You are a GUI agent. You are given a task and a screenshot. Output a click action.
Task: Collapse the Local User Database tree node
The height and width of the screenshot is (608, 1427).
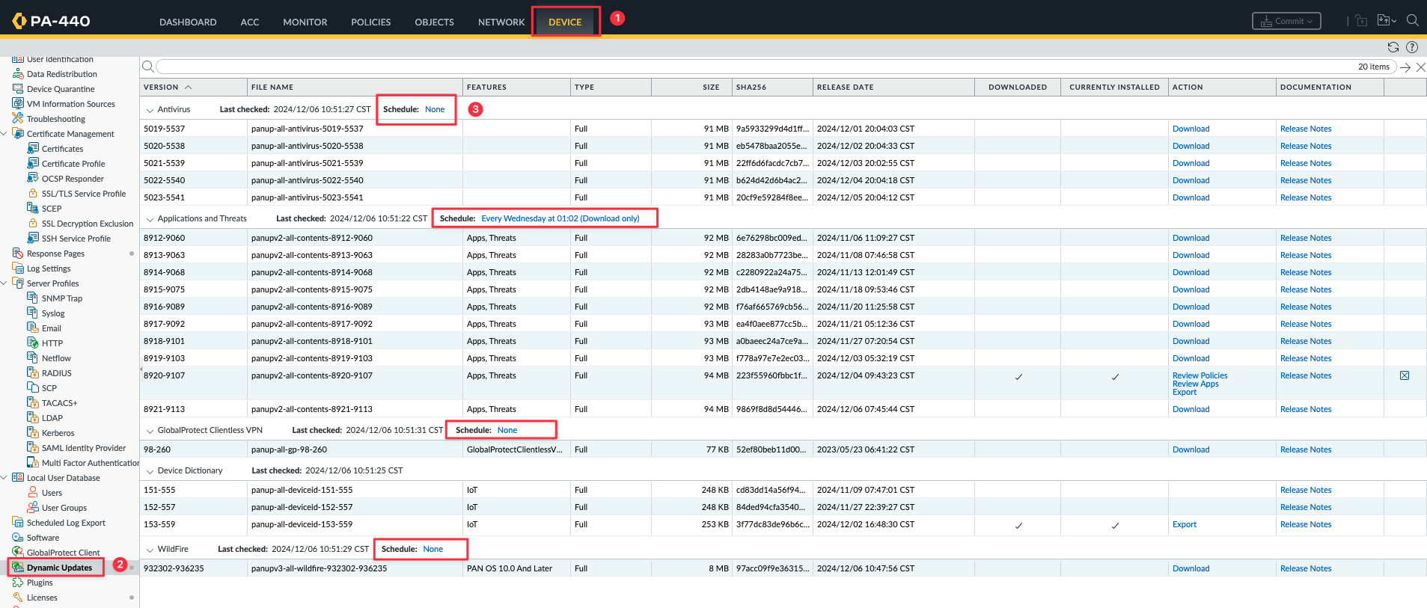[x=4, y=478]
